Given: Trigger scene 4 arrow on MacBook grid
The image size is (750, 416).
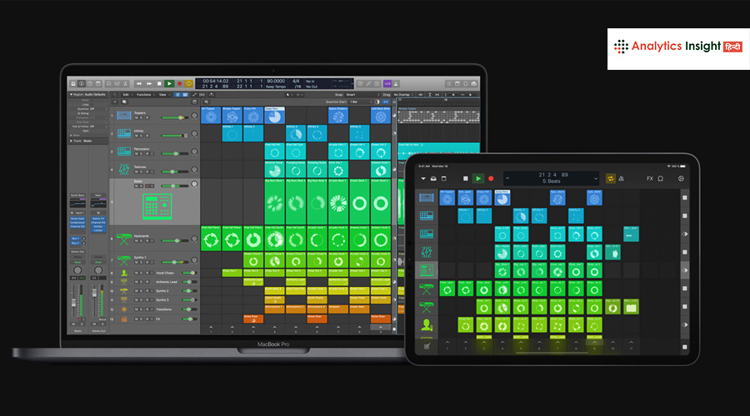Looking at the screenshot, I should tap(274, 328).
